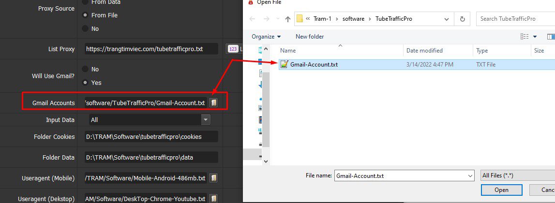The height and width of the screenshot is (203, 555).
Task: Click the List Proxy URL input field
Action: (x=151, y=49)
